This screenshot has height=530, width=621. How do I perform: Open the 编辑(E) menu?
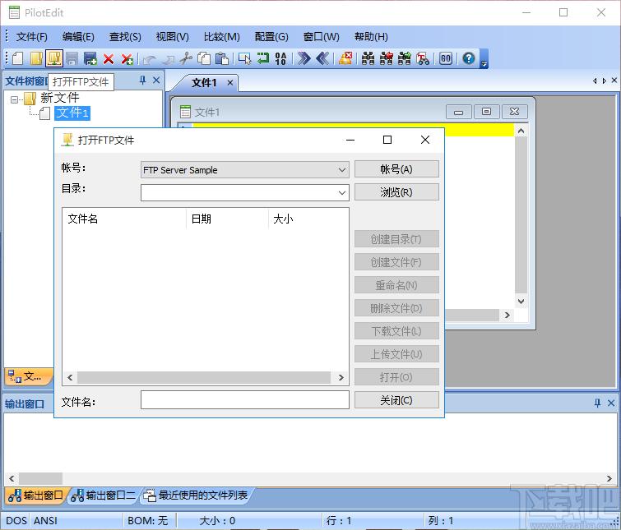pos(78,37)
